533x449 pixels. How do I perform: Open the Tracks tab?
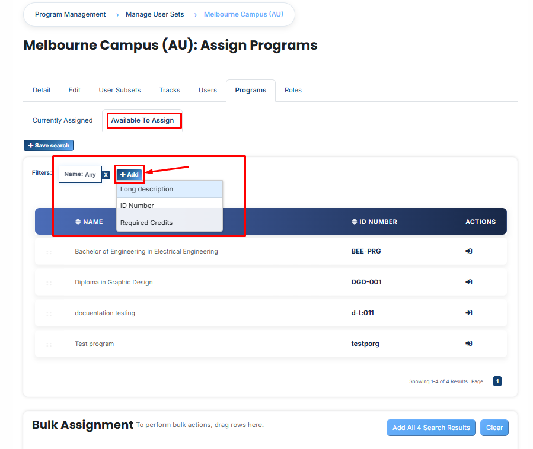(170, 91)
